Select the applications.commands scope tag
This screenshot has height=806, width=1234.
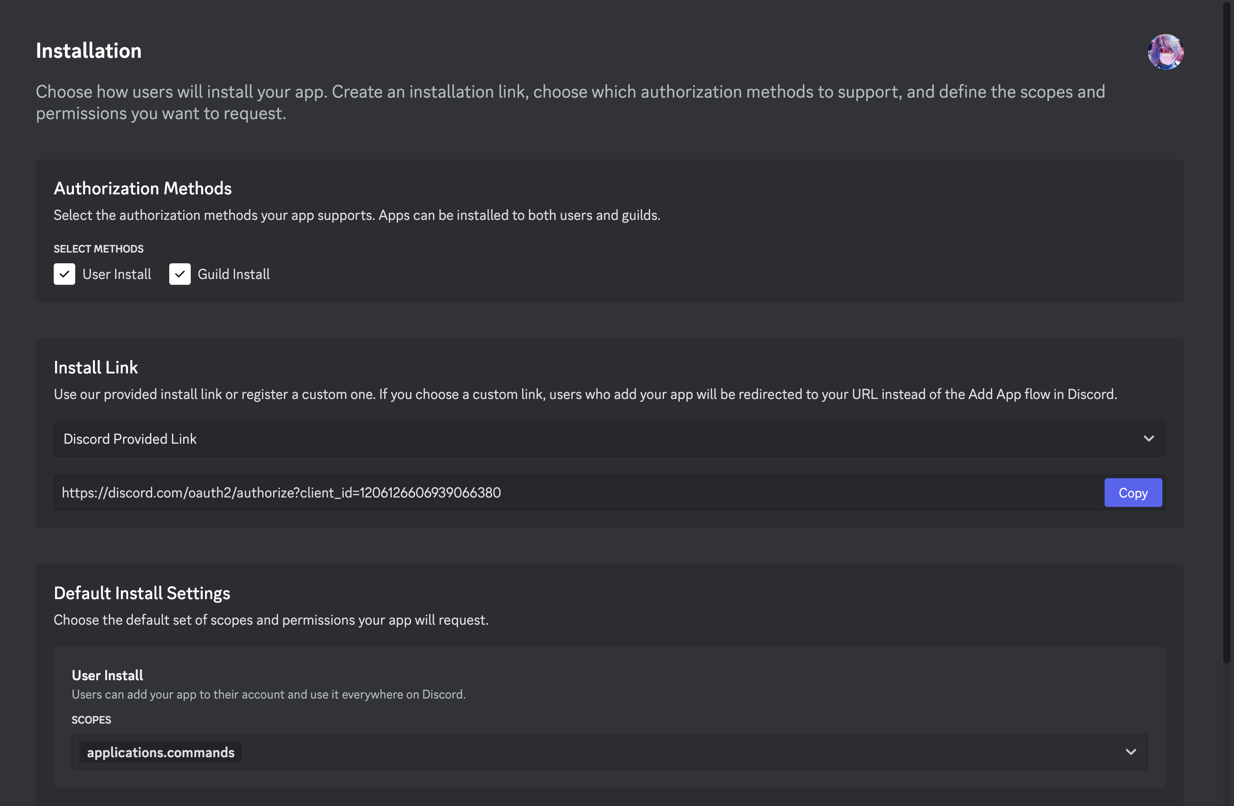tap(160, 752)
